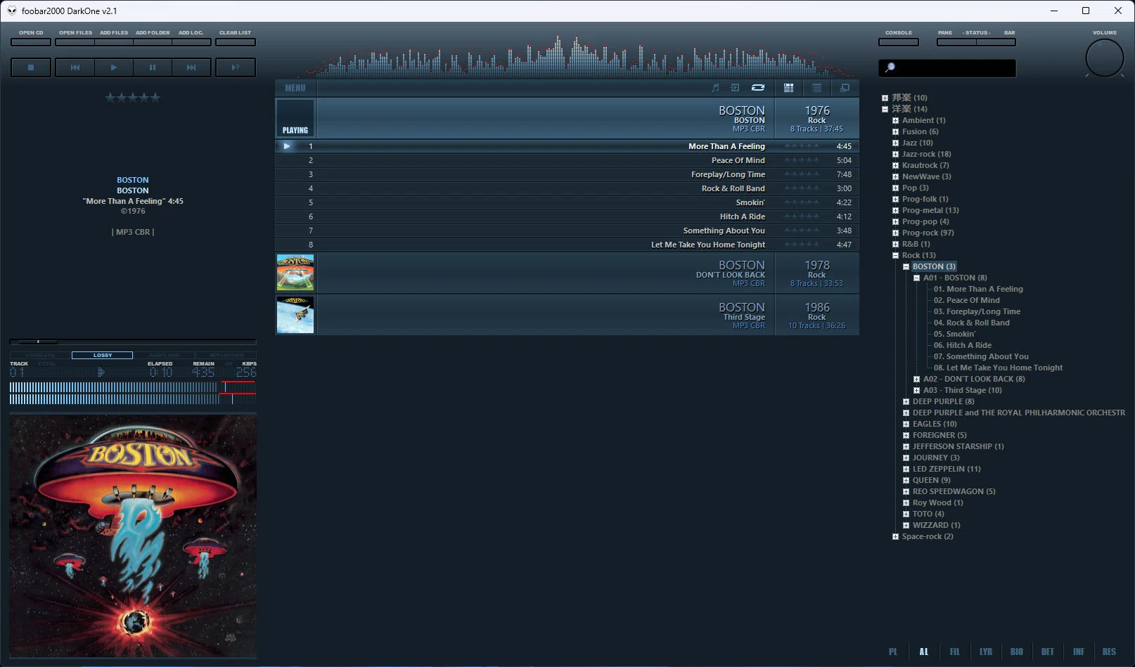The width and height of the screenshot is (1135, 667).
Task: Expand the A03 - Third Stage album node
Action: tap(916, 390)
